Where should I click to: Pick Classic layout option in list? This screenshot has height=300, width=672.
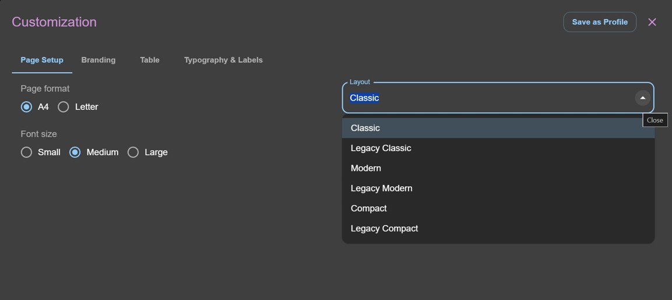coord(498,128)
